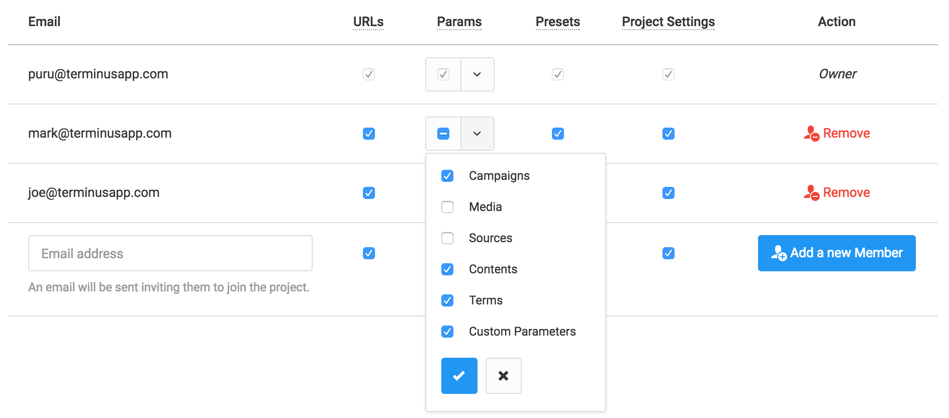Click the Project Settings column header
Image resolution: width=949 pixels, height=418 pixels.
[x=668, y=22]
